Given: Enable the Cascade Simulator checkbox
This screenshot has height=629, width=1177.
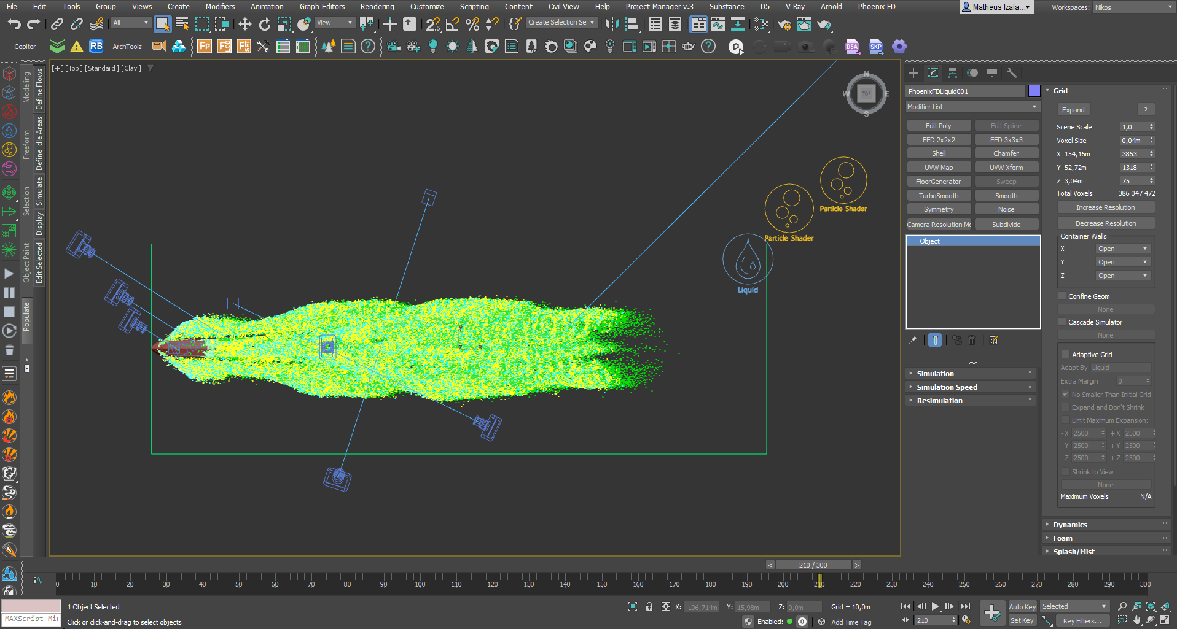Looking at the screenshot, I should (1062, 322).
